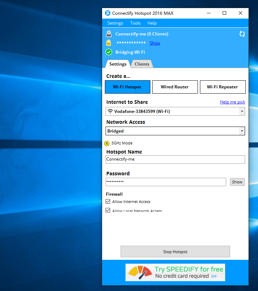Screen dimensions: 258x291
Task: Click the 5GHz Mode label
Action: click(x=122, y=143)
